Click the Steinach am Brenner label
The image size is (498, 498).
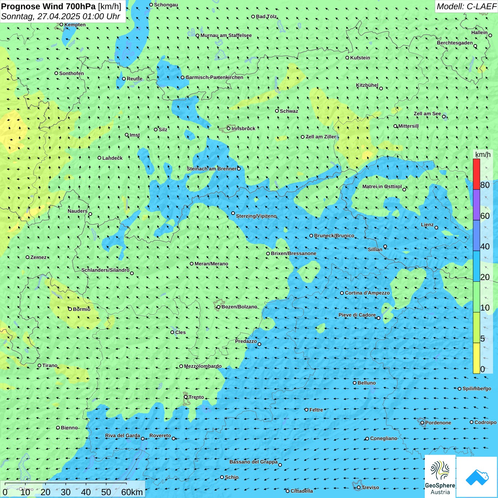point(211,169)
